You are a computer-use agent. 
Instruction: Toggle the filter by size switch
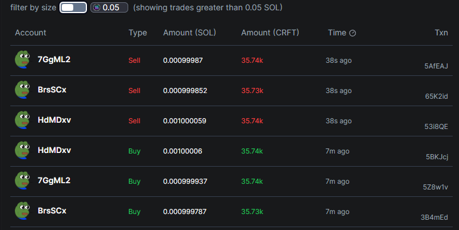pyautogui.click(x=73, y=7)
